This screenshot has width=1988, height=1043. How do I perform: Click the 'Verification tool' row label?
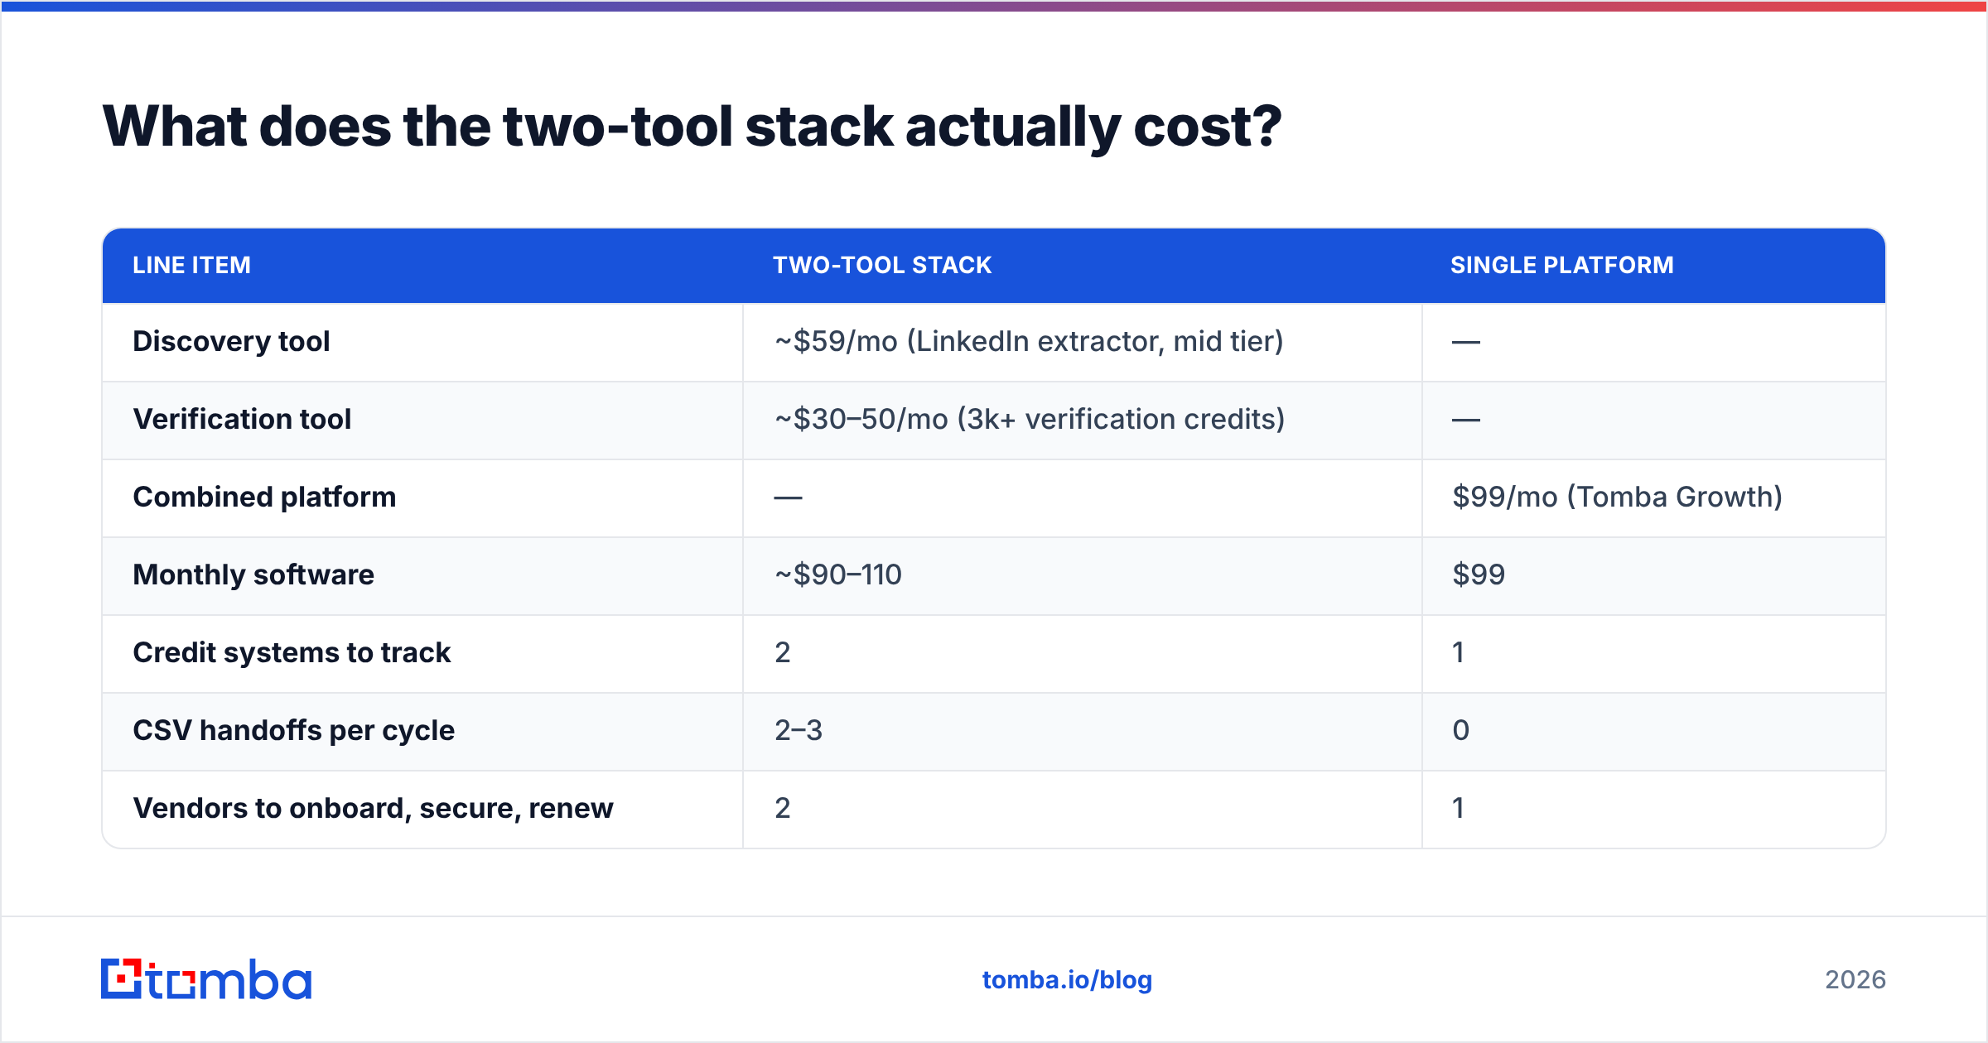[242, 420]
